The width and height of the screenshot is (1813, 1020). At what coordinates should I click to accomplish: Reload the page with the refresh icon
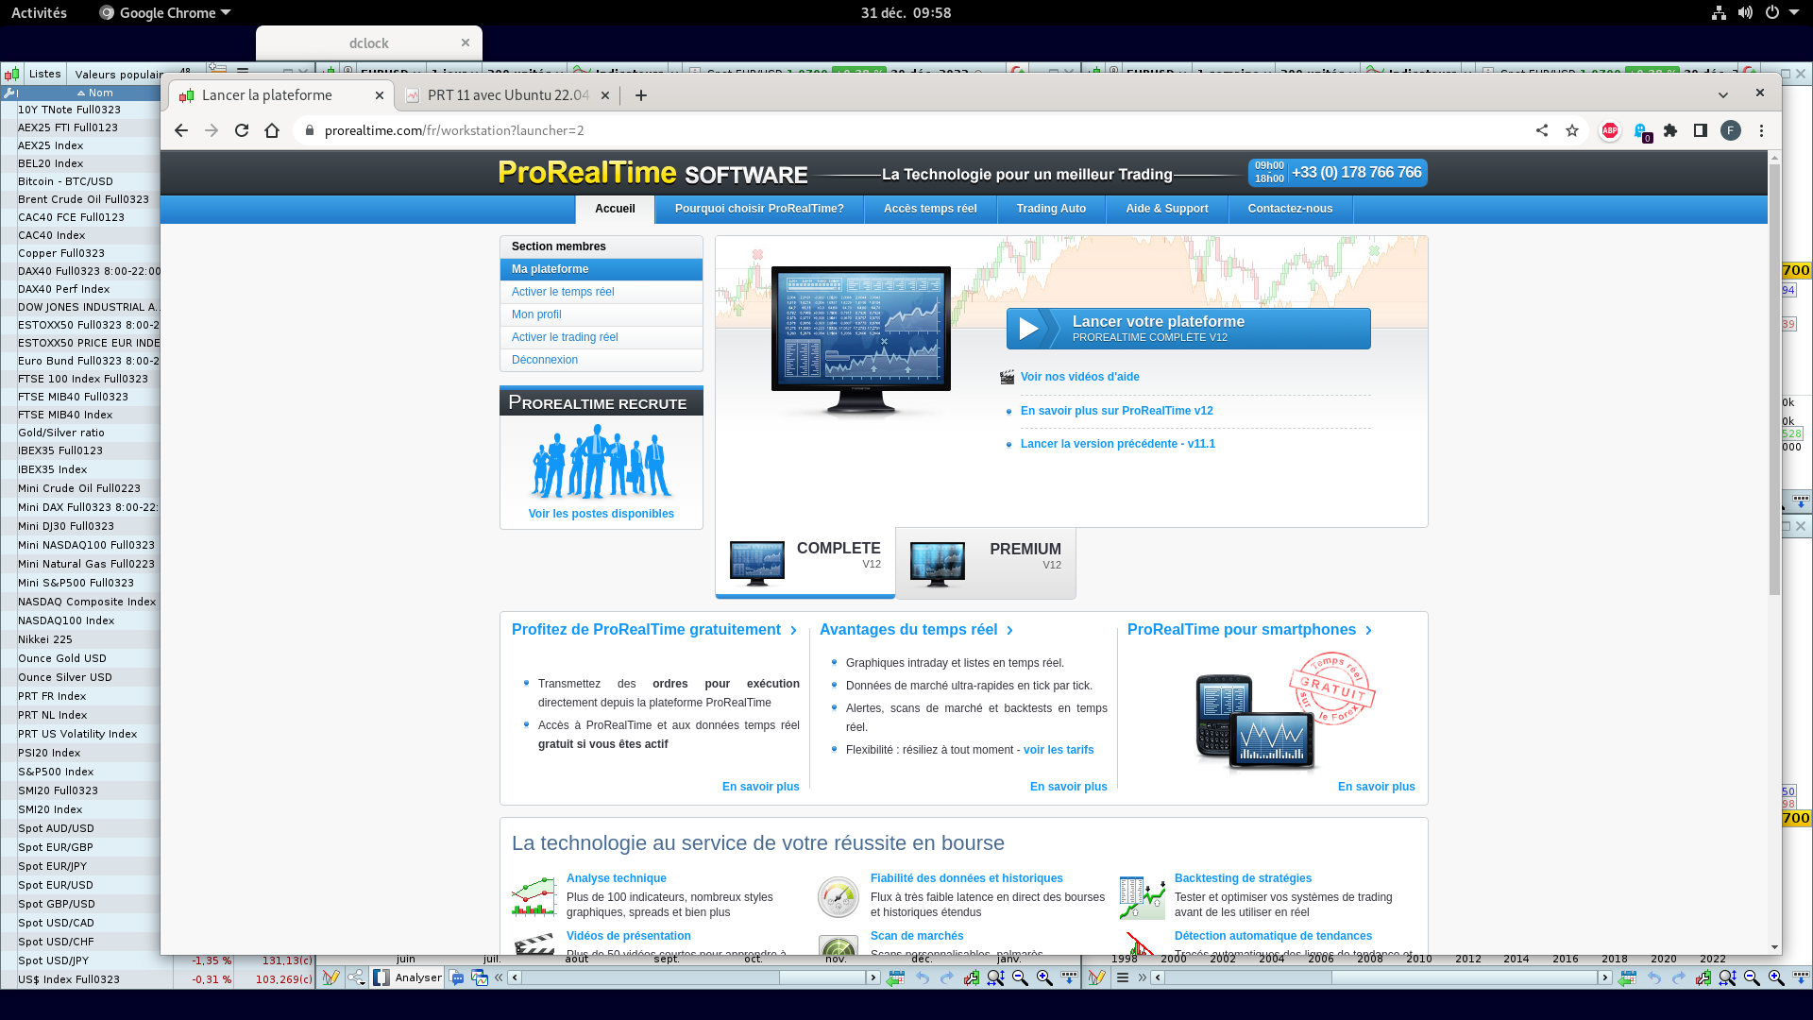pyautogui.click(x=242, y=131)
